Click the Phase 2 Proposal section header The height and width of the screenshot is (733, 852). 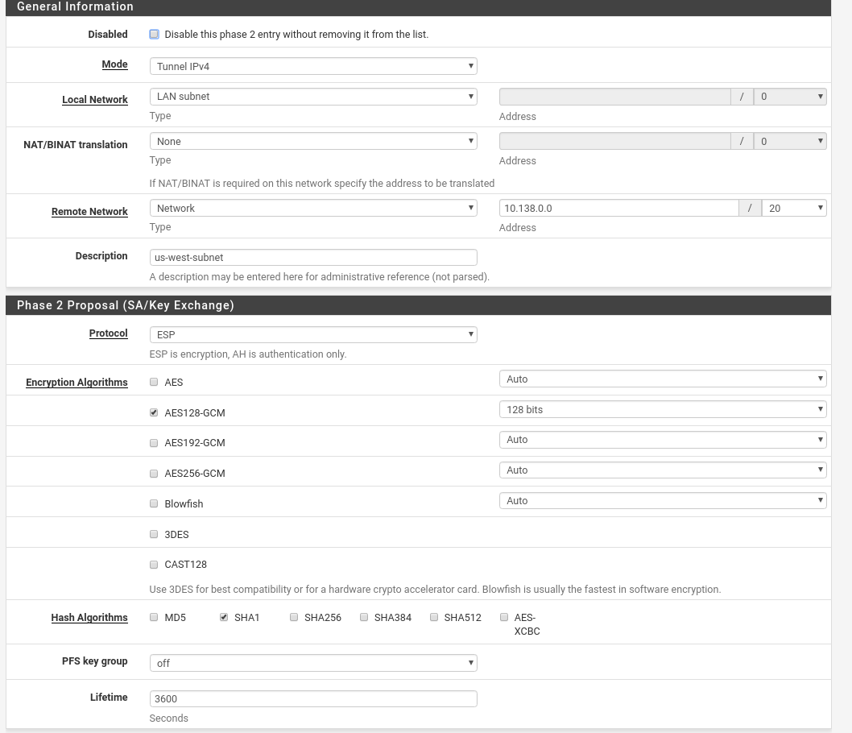(419, 305)
